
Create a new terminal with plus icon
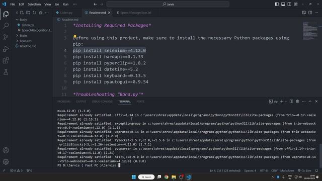tap(282, 102)
